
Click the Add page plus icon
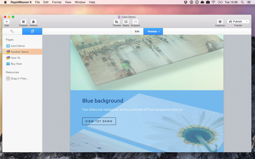pyautogui.click(x=7, y=22)
